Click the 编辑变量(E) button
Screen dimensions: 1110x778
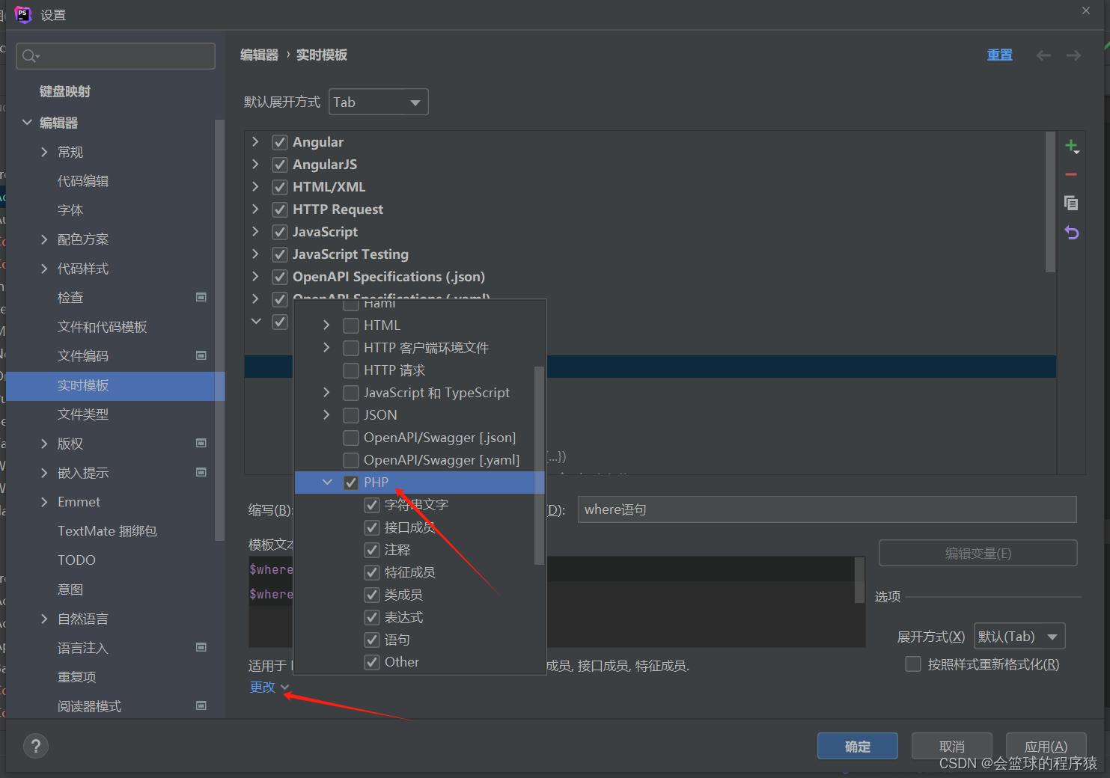click(978, 554)
